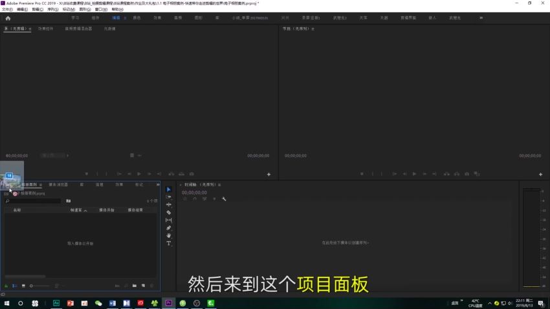The height and width of the screenshot is (309, 550).
Task: Open the 文件 (File) menu
Action: 6,10
